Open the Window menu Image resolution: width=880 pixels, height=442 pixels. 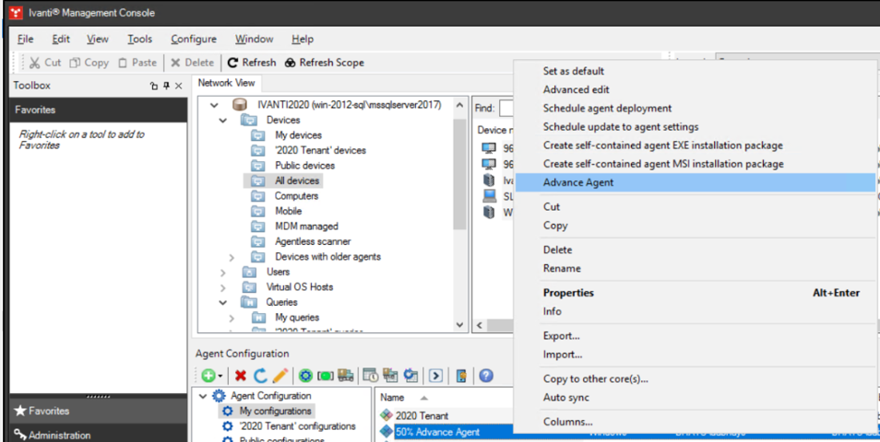point(255,40)
